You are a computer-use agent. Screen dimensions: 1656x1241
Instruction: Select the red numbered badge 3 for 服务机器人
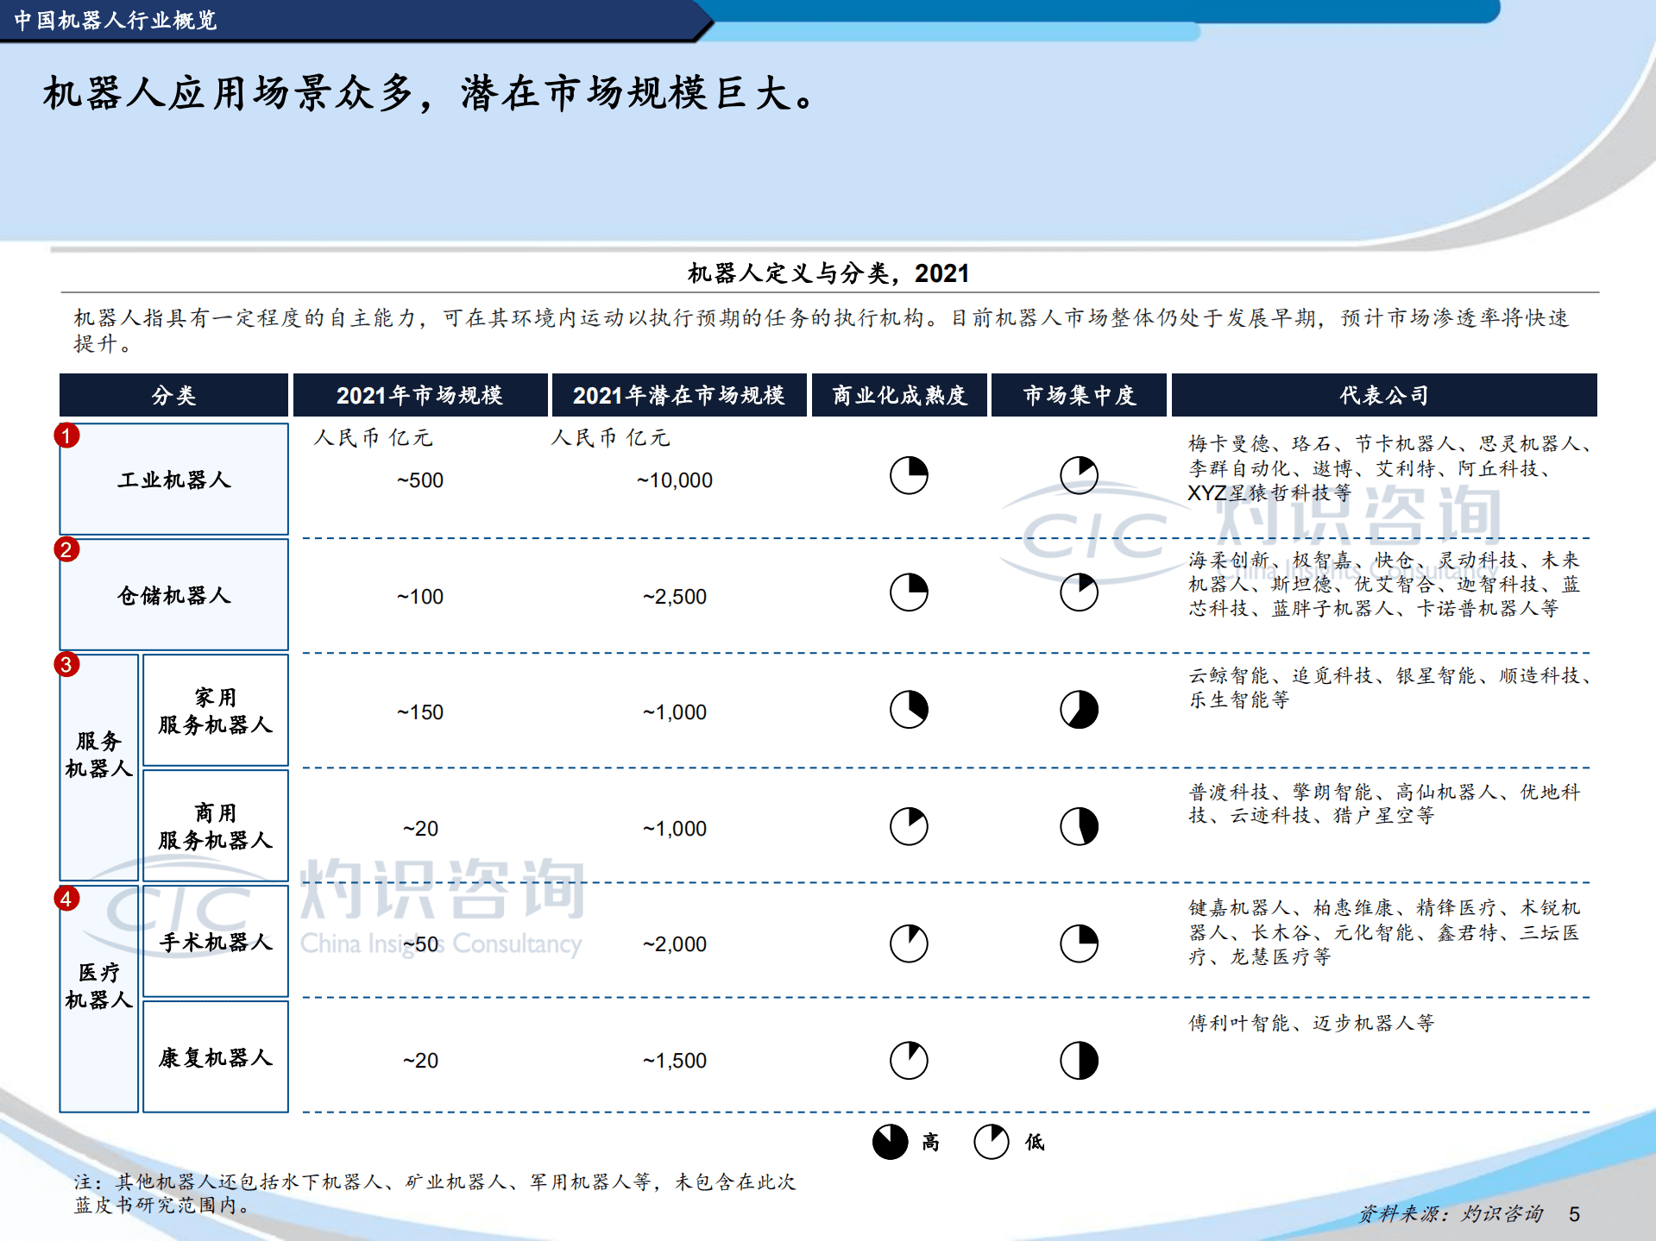67,665
